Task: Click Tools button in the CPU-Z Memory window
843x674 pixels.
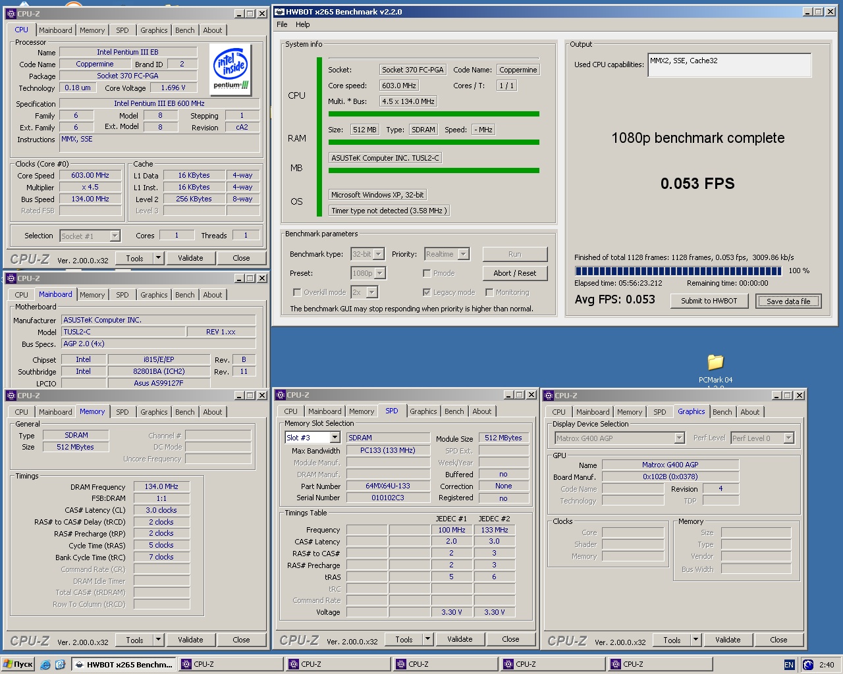Action: (134, 640)
